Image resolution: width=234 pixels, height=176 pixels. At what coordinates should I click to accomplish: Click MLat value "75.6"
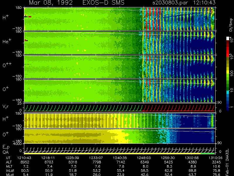[x=216, y=175]
